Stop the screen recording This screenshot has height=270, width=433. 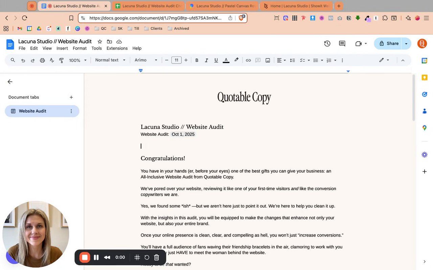[85, 257]
